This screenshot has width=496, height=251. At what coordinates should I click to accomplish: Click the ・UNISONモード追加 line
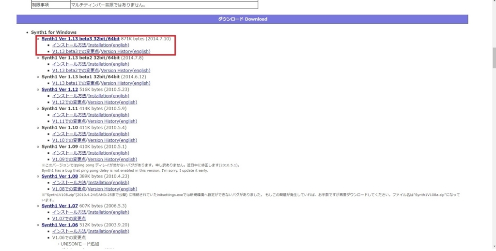[x=78, y=244]
